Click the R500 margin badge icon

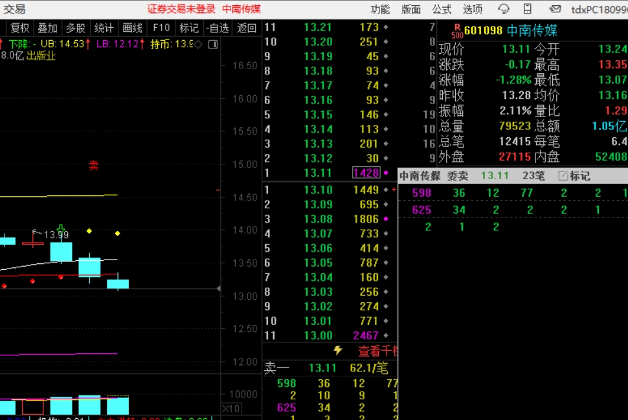click(457, 31)
